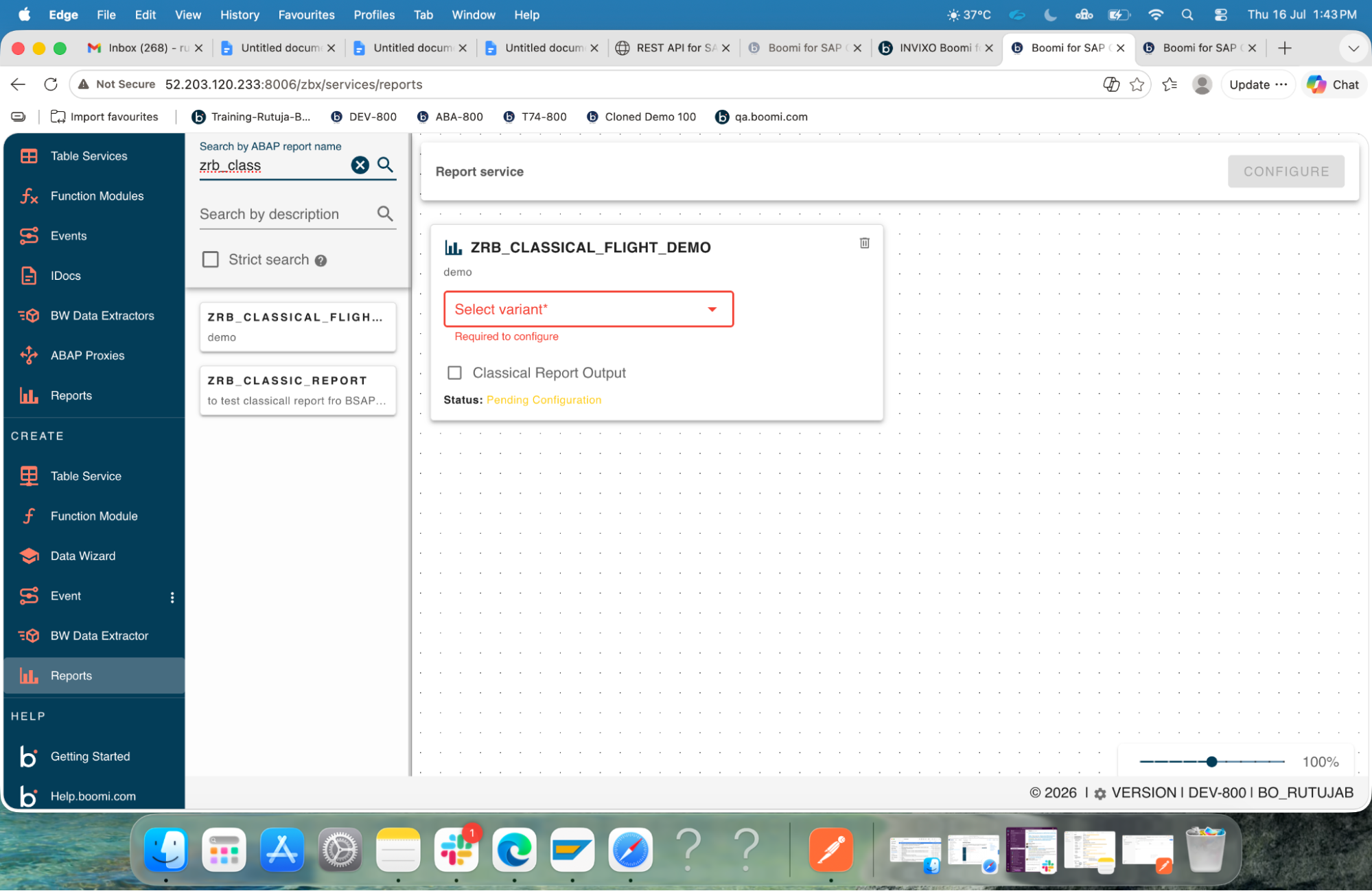The image size is (1372, 891).
Task: Open macOS Spotlight search
Action: click(x=1187, y=14)
